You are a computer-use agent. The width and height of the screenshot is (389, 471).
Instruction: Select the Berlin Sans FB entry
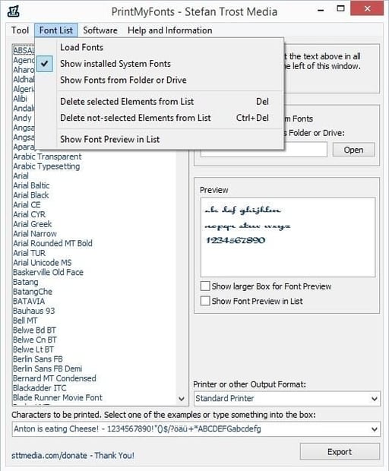pyautogui.click(x=38, y=359)
